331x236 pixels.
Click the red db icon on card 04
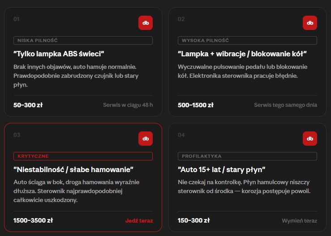pos(310,139)
